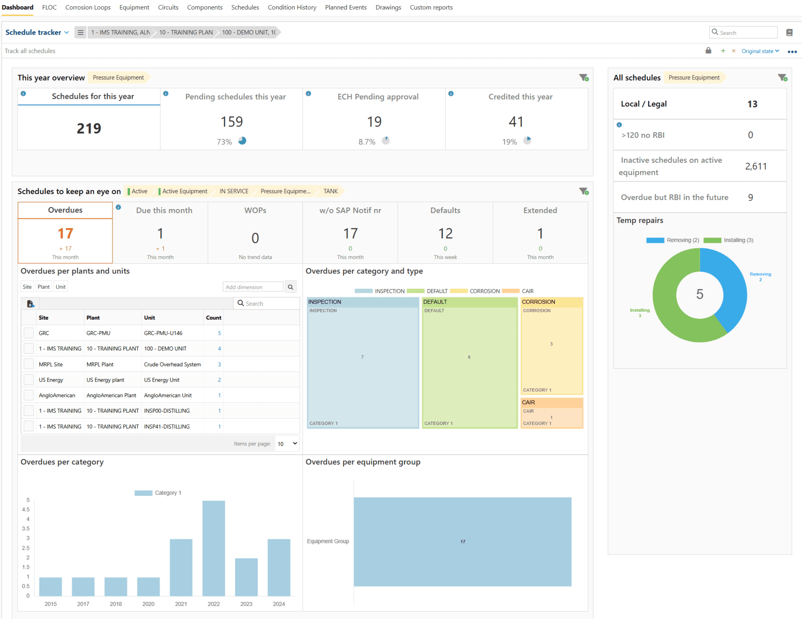Check the checkbox on the GRC-PMU-U146 row
This screenshot has width=802, height=619.
click(x=28, y=333)
